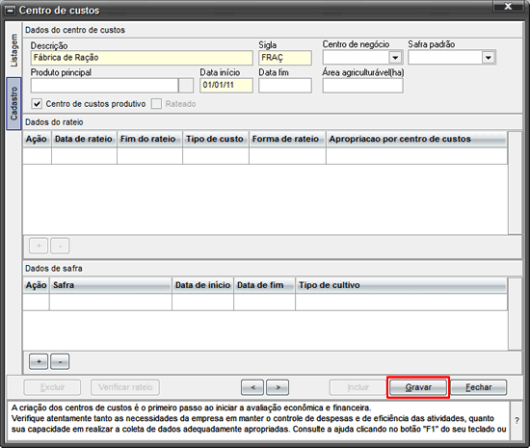Toggle the Rateado checkbox
Screen dimensions: 530x448
(x=156, y=104)
